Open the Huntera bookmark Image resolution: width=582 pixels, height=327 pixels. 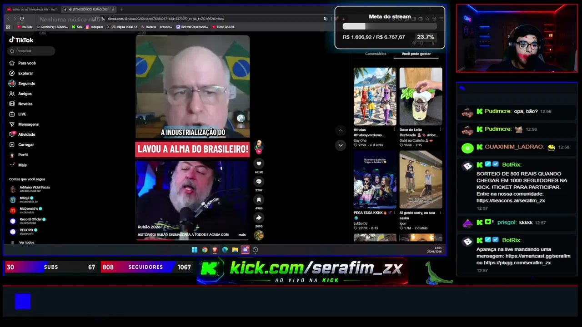(x=156, y=27)
